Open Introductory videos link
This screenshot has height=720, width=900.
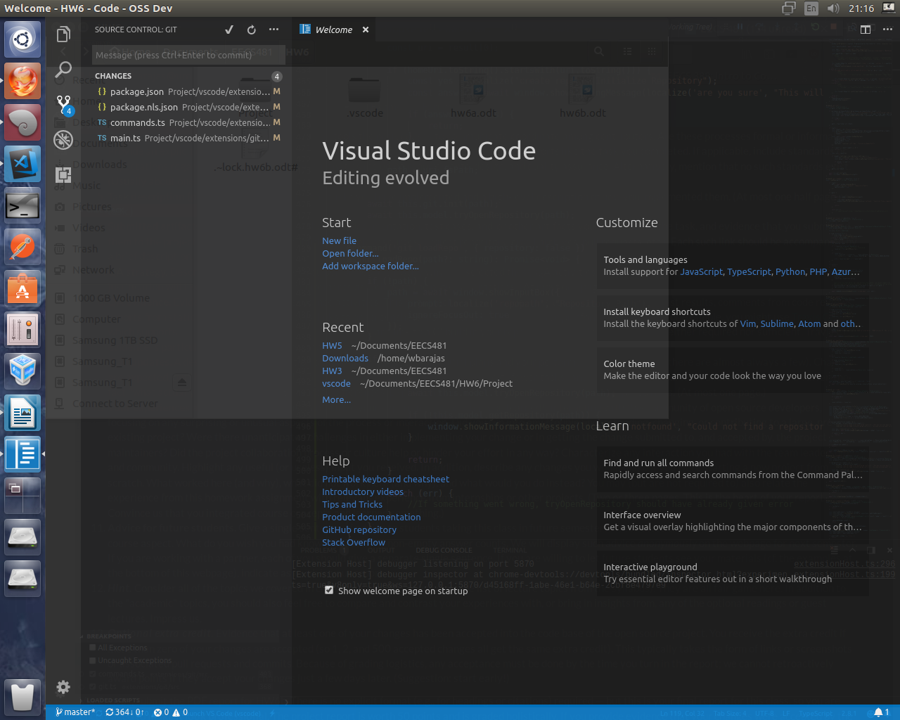(363, 491)
